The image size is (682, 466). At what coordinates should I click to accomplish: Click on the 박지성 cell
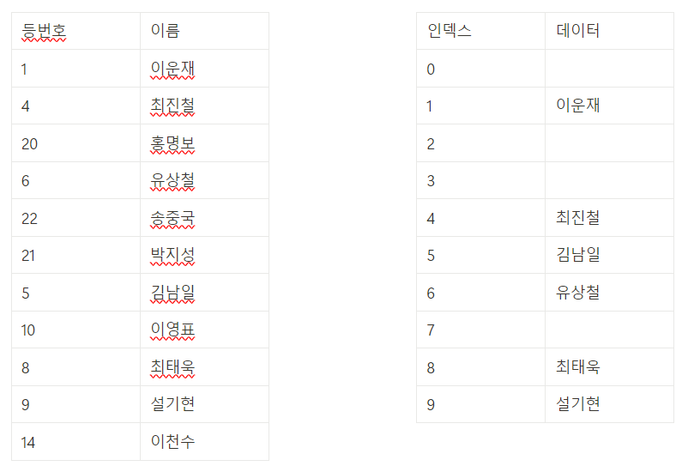[x=172, y=255]
